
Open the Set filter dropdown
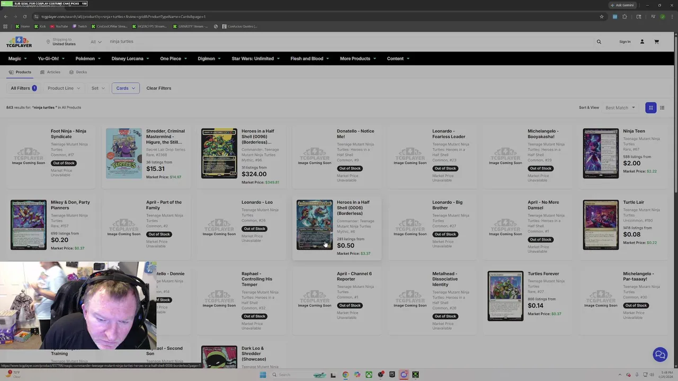pyautogui.click(x=98, y=88)
